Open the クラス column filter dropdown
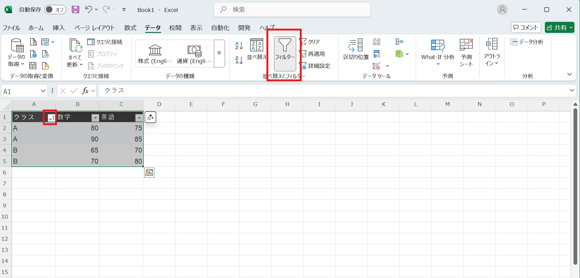Viewport: 580px width, 278px height. pyautogui.click(x=51, y=117)
